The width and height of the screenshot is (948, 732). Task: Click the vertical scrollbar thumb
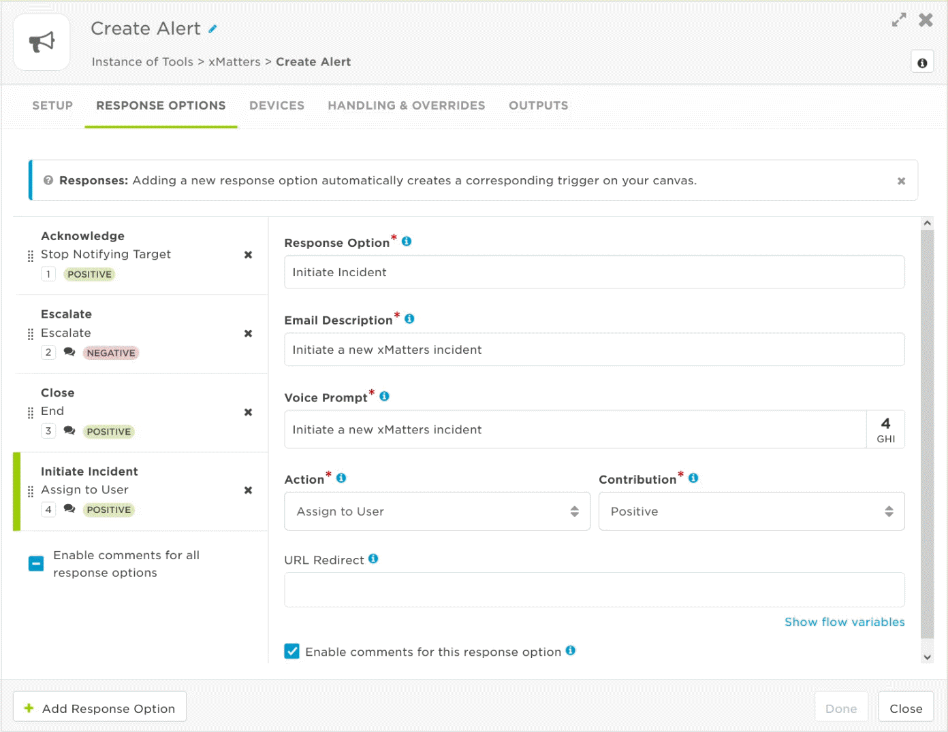927,434
